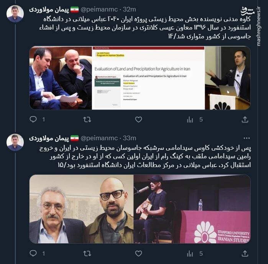The image size is (268, 264).
Task: Open the @peimanmc handle on second tweet
Action: point(99,138)
